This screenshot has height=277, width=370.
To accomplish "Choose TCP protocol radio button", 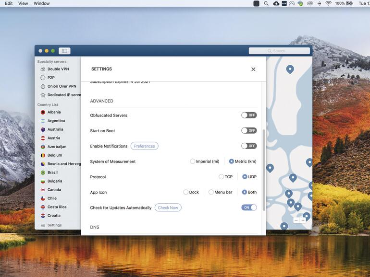I will click(221, 177).
